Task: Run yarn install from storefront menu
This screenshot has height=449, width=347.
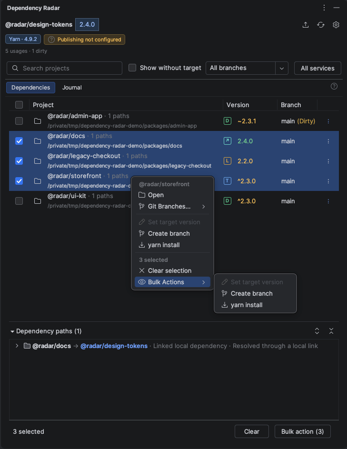Action: click(x=172, y=245)
